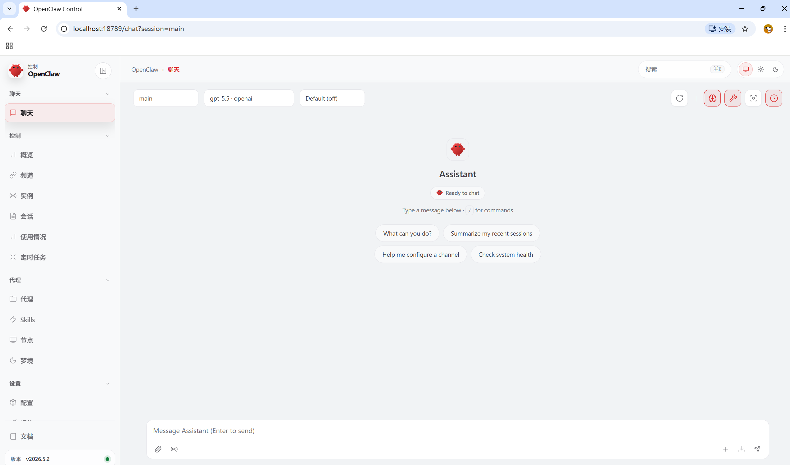Open the 节点 nodes page
The image size is (790, 465).
tap(60, 340)
